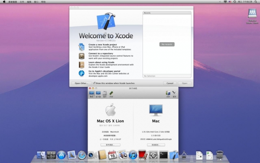Toggle Show this window when Xcode launches
This screenshot has height=163, width=260.
(94, 83)
